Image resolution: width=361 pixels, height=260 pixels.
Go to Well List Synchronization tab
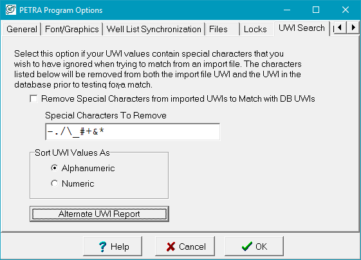[x=154, y=29]
